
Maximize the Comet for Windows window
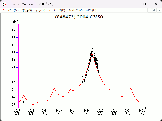(x=144, y=4)
